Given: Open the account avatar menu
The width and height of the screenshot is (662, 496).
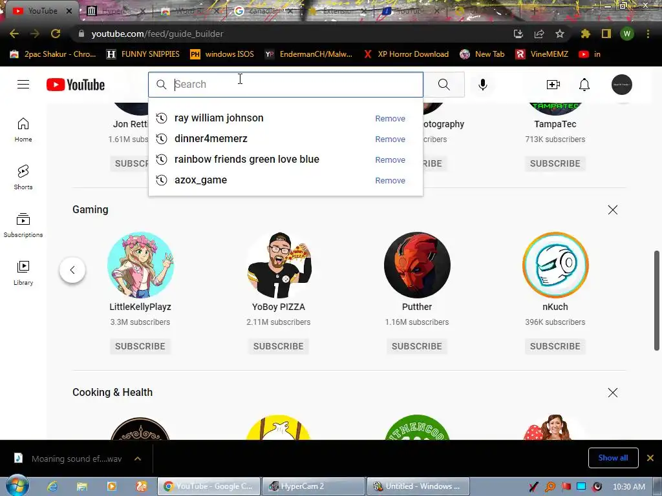Looking at the screenshot, I should pyautogui.click(x=622, y=85).
